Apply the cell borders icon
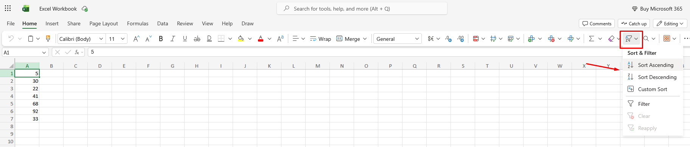Viewport: 690px width, 147px height. click(221, 39)
